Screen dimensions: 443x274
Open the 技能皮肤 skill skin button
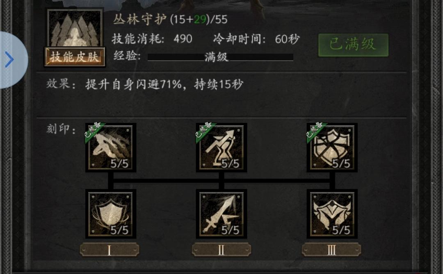[x=75, y=57]
